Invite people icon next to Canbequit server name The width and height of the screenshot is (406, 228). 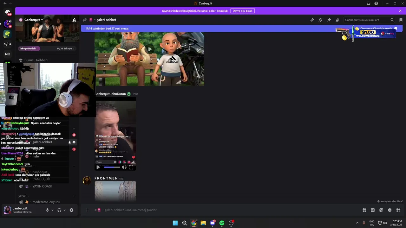74,20
